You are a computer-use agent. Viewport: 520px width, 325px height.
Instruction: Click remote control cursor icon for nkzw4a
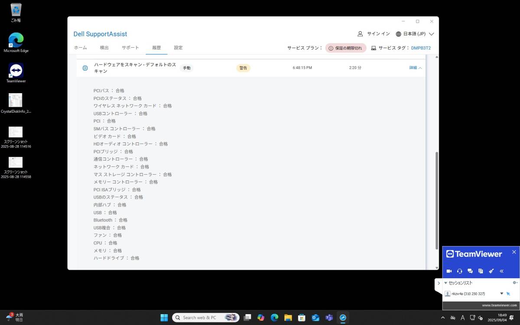tap(508, 293)
